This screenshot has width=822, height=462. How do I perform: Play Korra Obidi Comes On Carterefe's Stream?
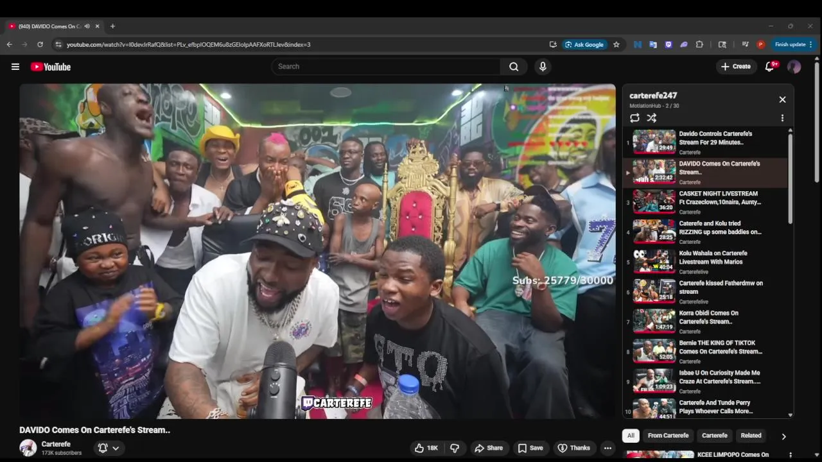tap(706, 321)
